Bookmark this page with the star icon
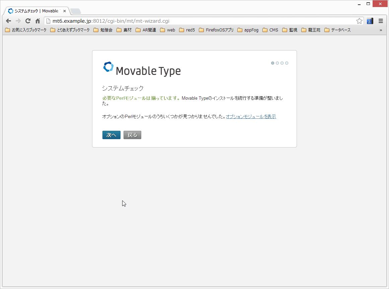This screenshot has width=389, height=289. click(359, 21)
